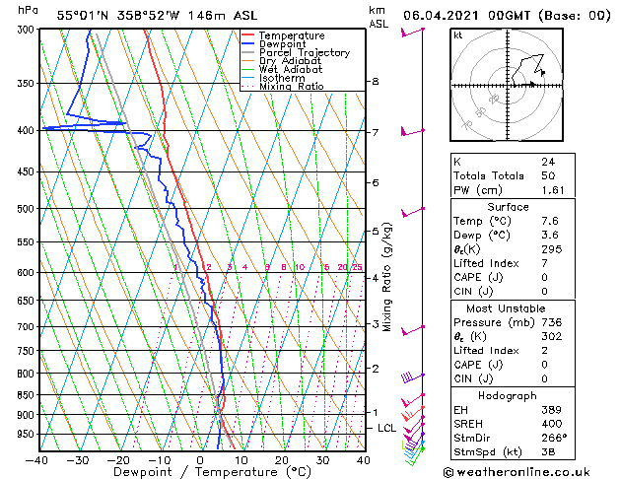The width and height of the screenshot is (620, 479).
Task: Click the wind barb at 300 hPa
Action: (412, 33)
